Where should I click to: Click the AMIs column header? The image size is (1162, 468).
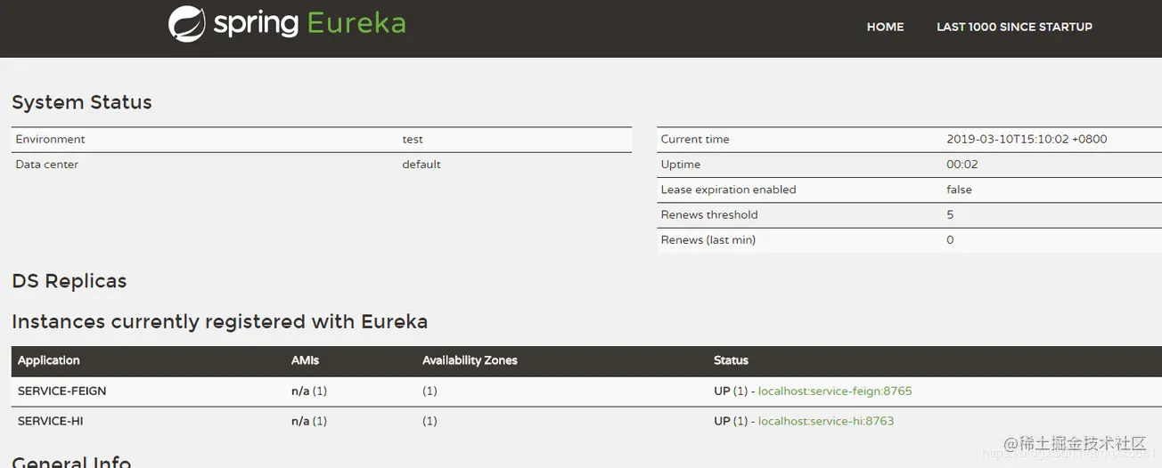pos(305,360)
